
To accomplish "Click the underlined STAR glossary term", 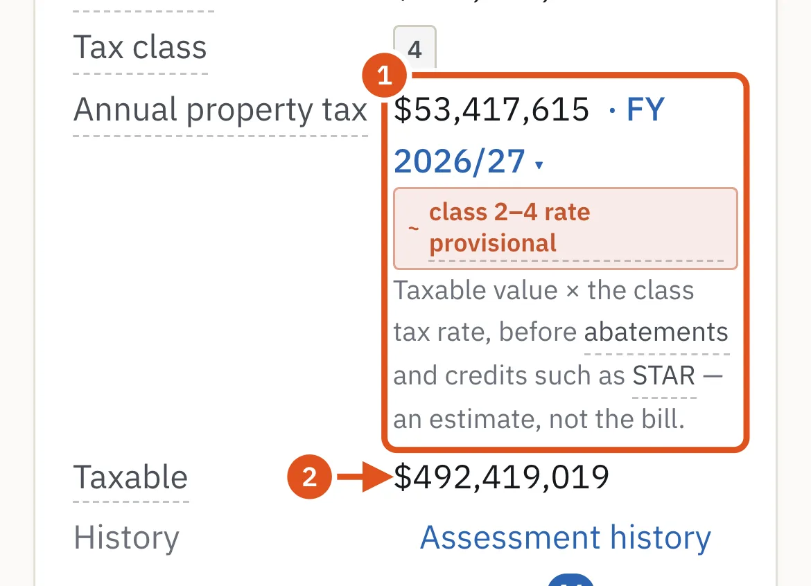I will coord(664,375).
